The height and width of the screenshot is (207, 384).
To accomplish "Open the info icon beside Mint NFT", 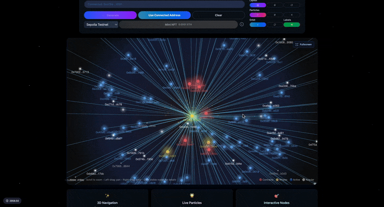I will pyautogui.click(x=242, y=24).
